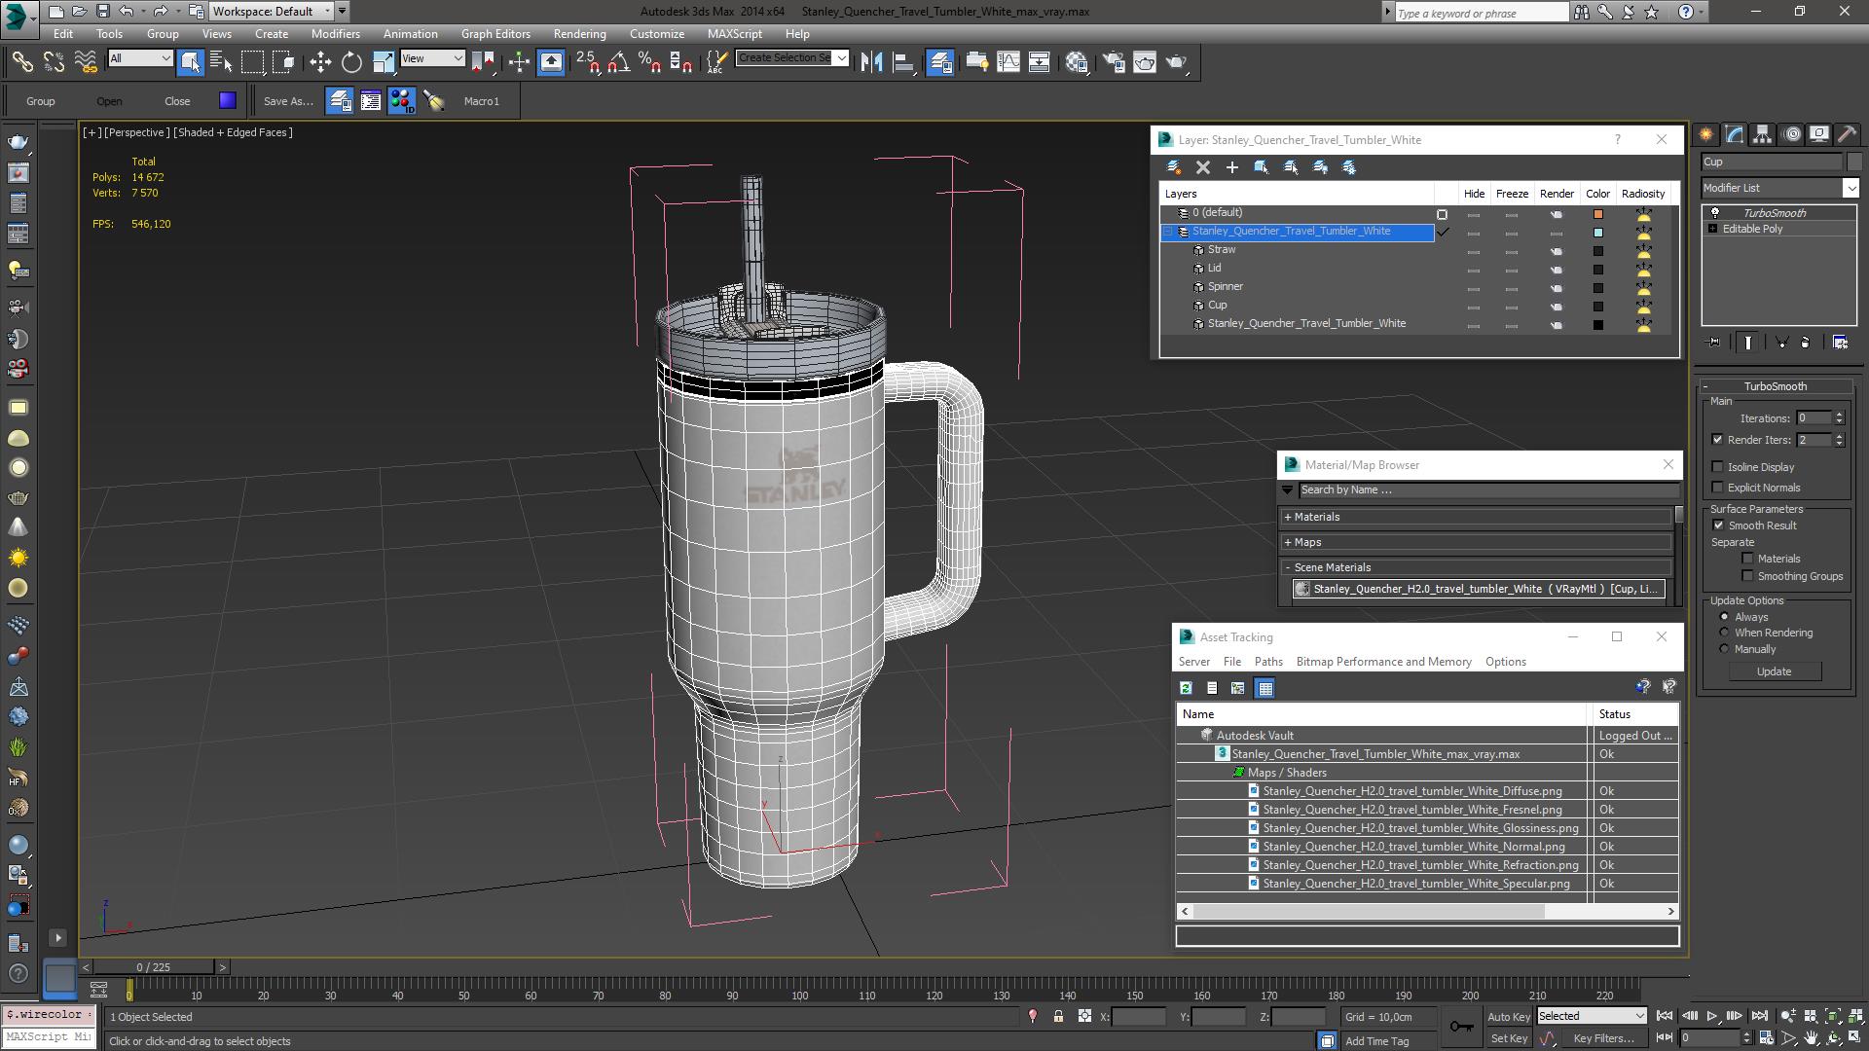Click Play Animation button
Image resolution: width=1869 pixels, height=1051 pixels.
point(1712,1016)
